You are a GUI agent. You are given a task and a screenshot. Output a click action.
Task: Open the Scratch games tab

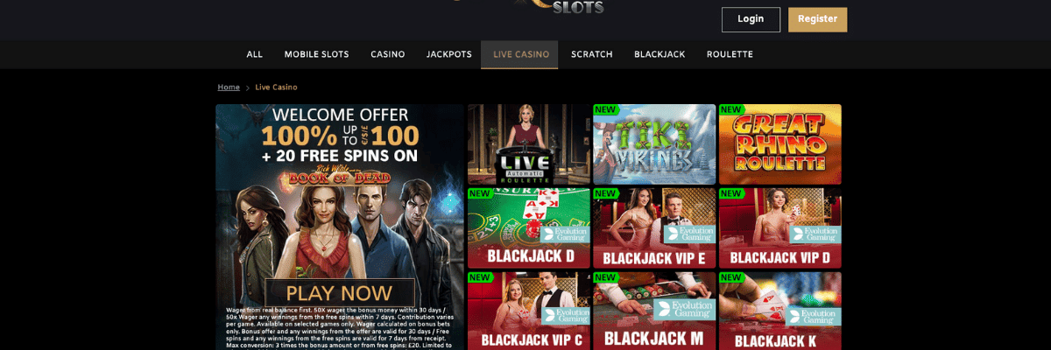point(592,54)
